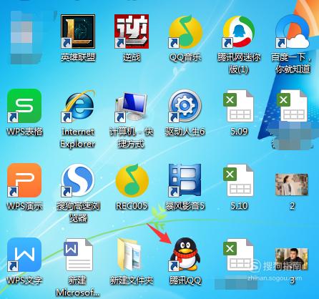Open 百度一下，你就知道 shortcut
Image resolution: width=319 pixels, height=299 pixels.
pyautogui.click(x=293, y=31)
